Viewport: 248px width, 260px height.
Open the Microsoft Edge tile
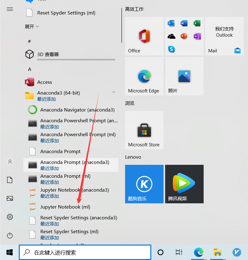tap(144, 76)
